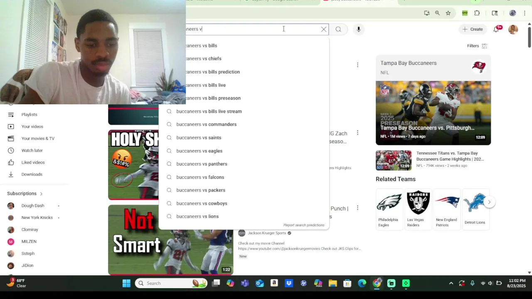
Task: Click the Create button
Action: [x=473, y=29]
